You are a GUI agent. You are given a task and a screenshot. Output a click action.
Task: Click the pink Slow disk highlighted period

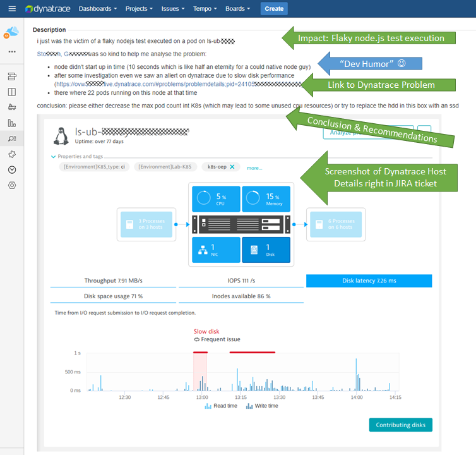click(200, 372)
